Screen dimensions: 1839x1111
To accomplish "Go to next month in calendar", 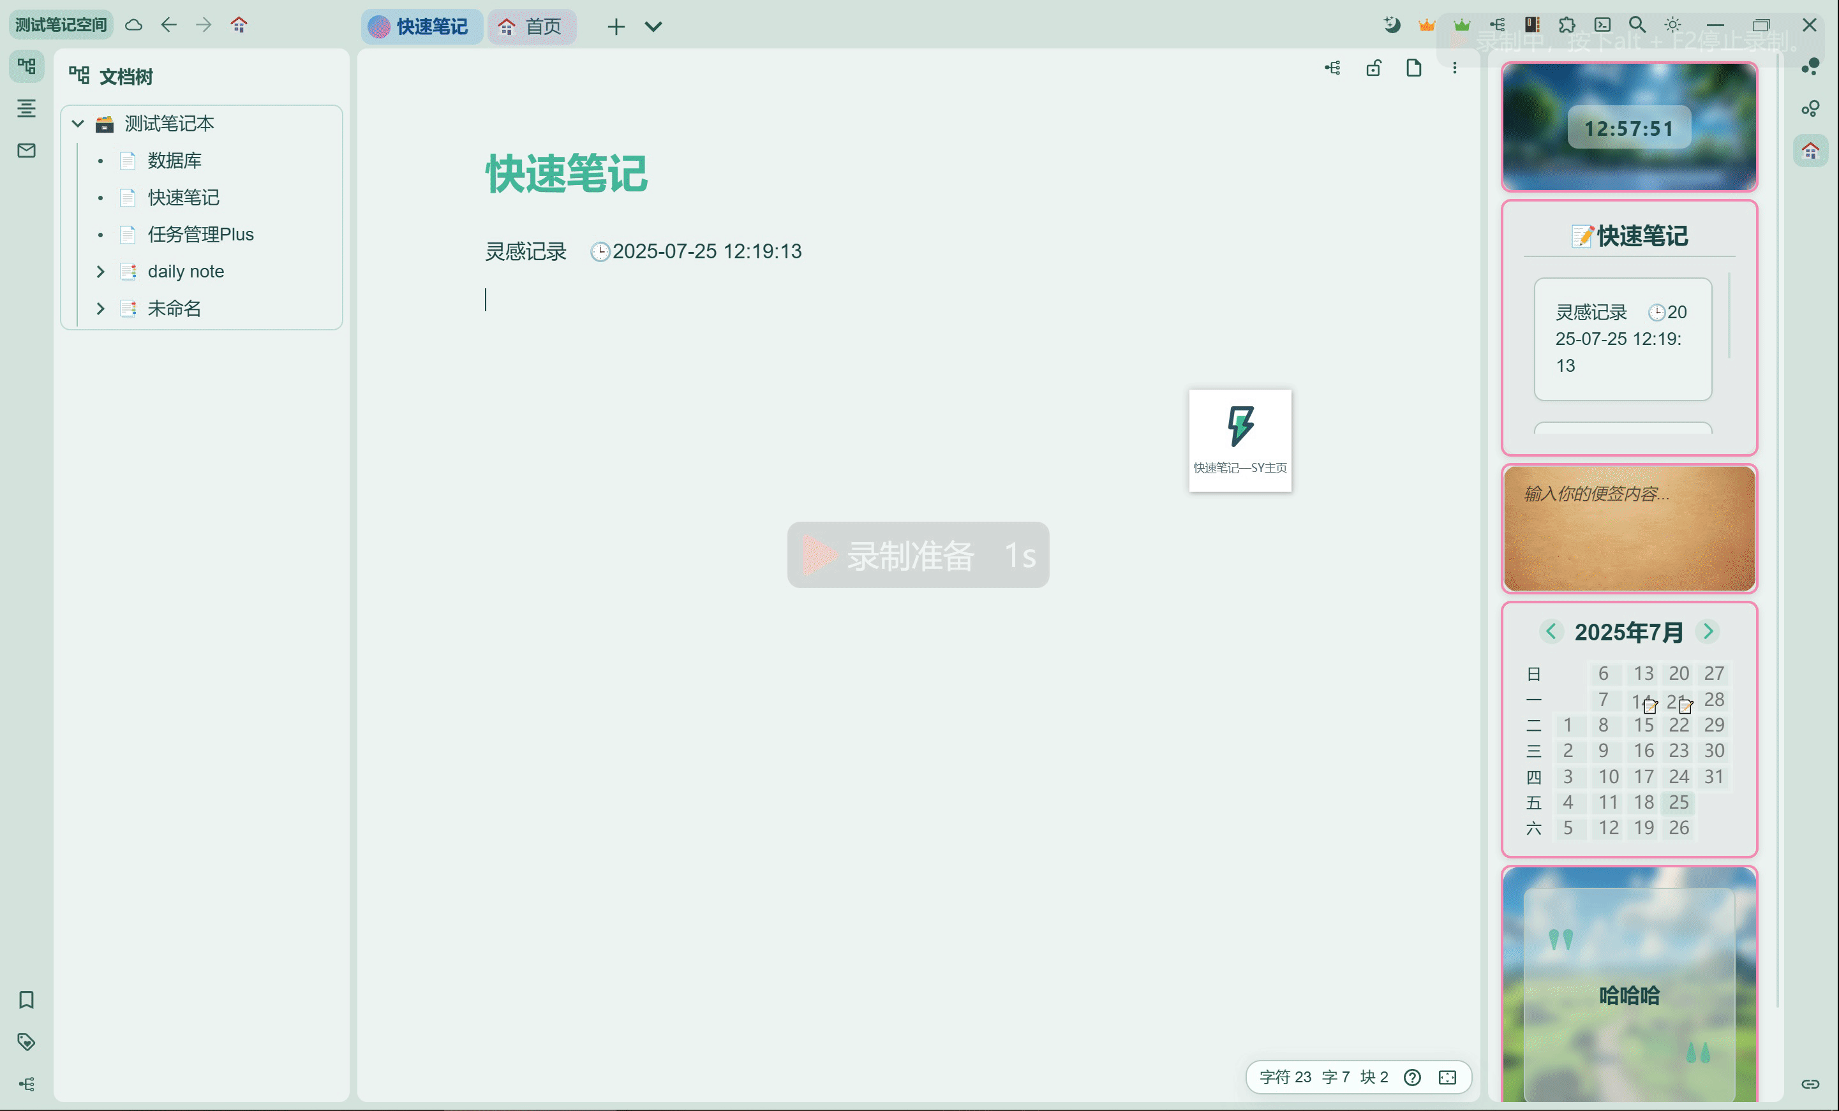I will click(1708, 631).
